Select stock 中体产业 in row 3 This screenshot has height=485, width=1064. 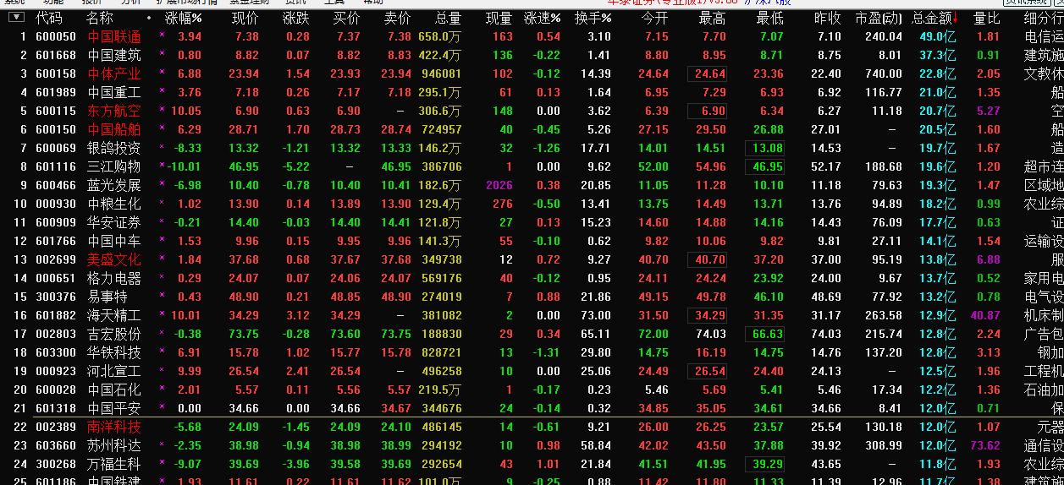[x=114, y=74]
